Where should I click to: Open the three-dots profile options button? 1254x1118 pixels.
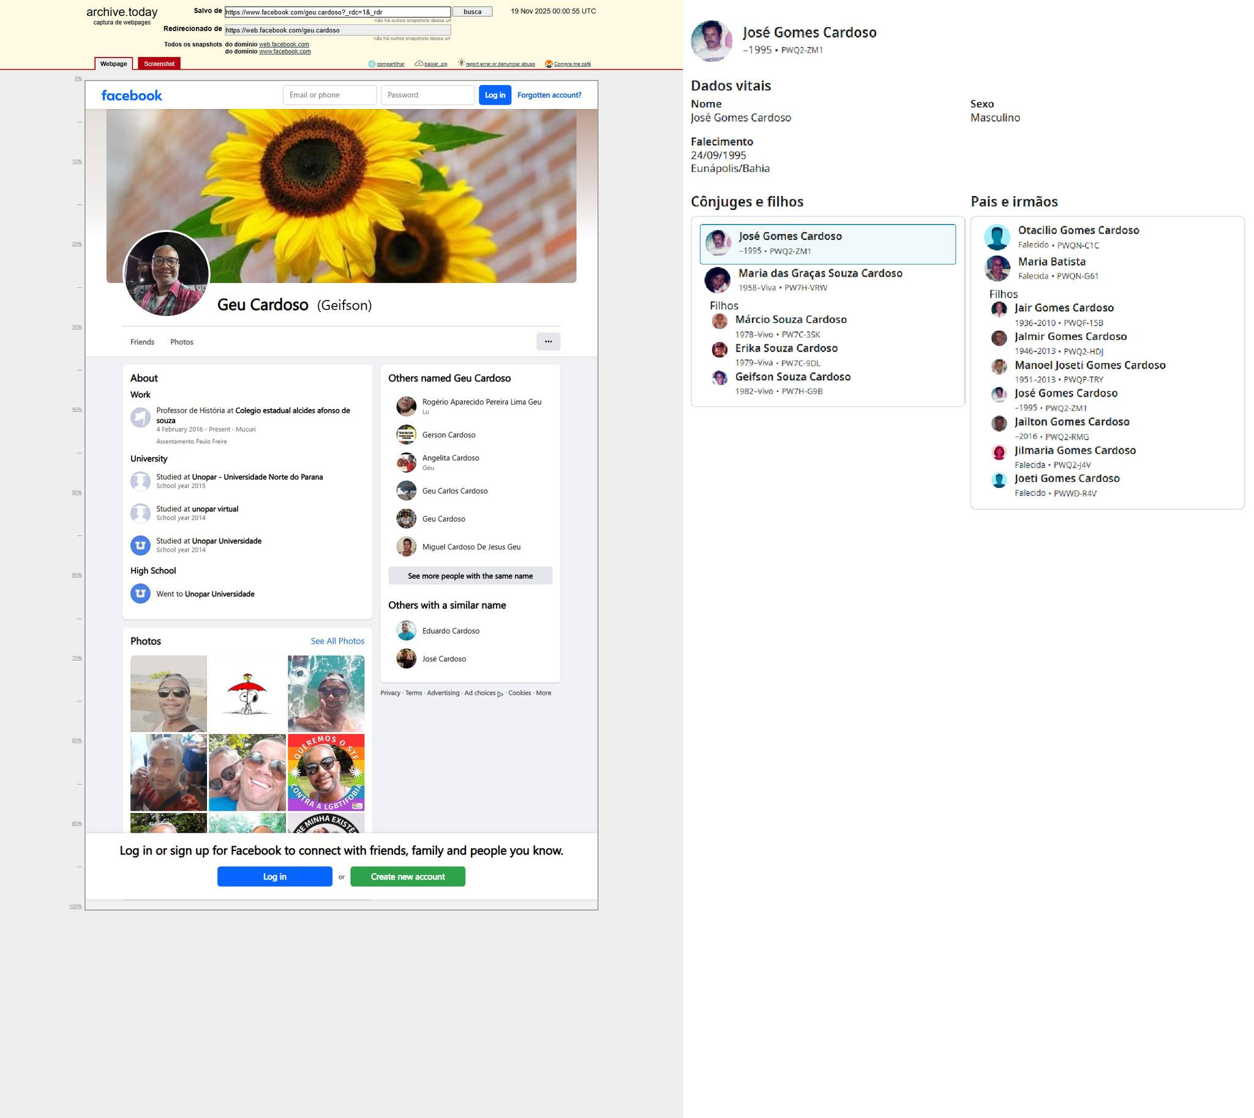(548, 342)
